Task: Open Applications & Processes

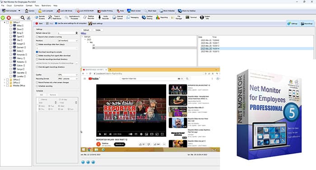Action: [72, 17]
